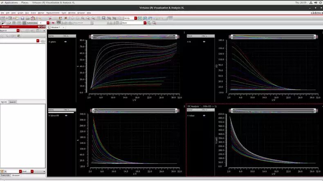Click the rightmost magnifier zoom icon
This screenshot has height=181, width=323.
pos(93,18)
